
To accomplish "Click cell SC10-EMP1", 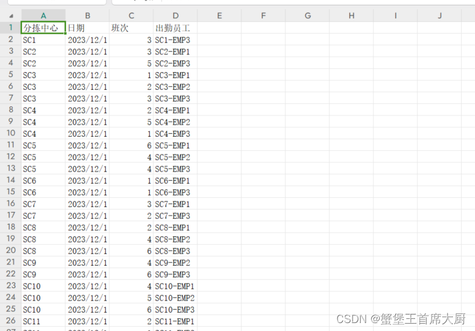I will (x=175, y=286).
